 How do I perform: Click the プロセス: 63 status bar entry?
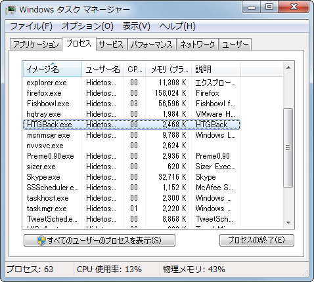[x=30, y=270]
